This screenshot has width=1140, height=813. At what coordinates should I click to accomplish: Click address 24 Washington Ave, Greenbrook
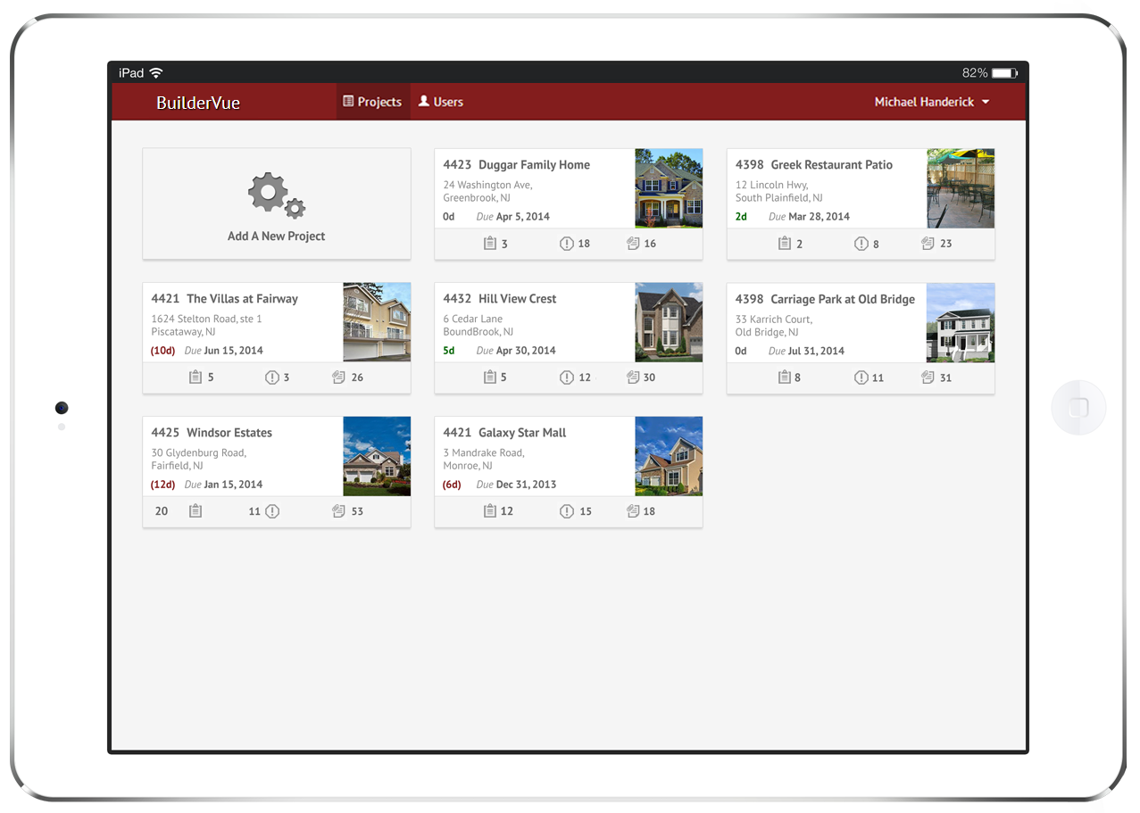click(487, 191)
